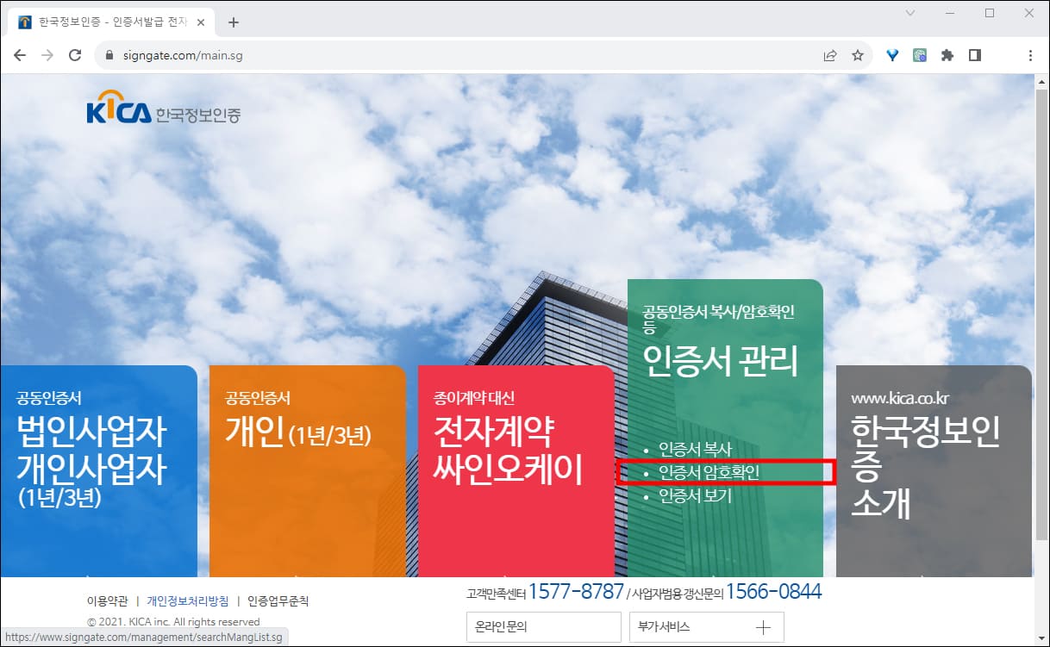Open the tab search chevron
This screenshot has width=1050, height=647.
[909, 13]
